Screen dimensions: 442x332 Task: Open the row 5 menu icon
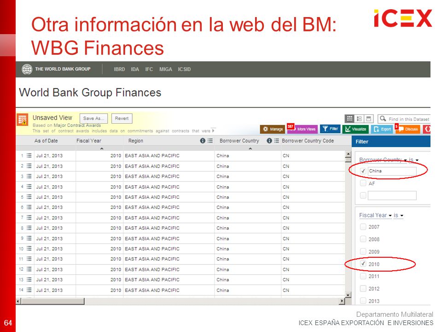pyautogui.click(x=29, y=197)
